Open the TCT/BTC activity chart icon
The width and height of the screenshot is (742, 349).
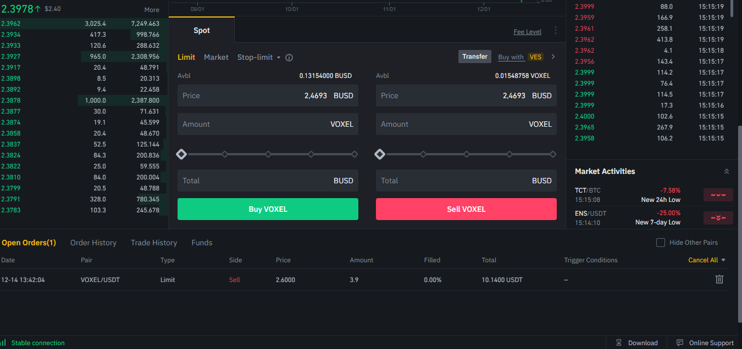coord(718,195)
